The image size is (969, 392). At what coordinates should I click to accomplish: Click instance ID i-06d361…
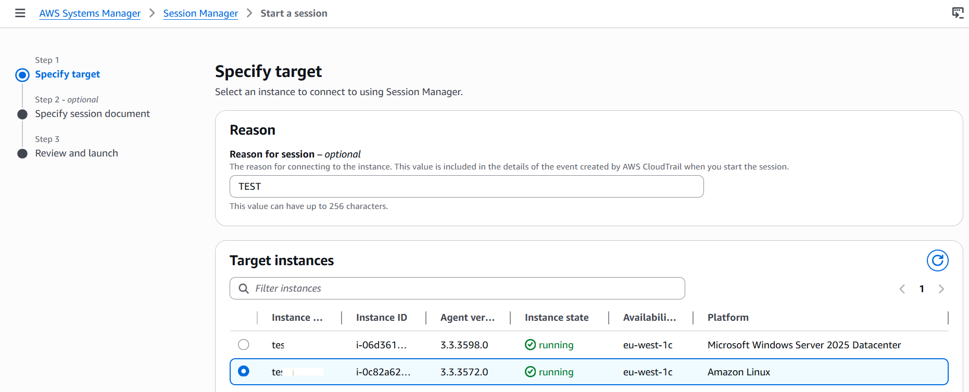(x=382, y=345)
